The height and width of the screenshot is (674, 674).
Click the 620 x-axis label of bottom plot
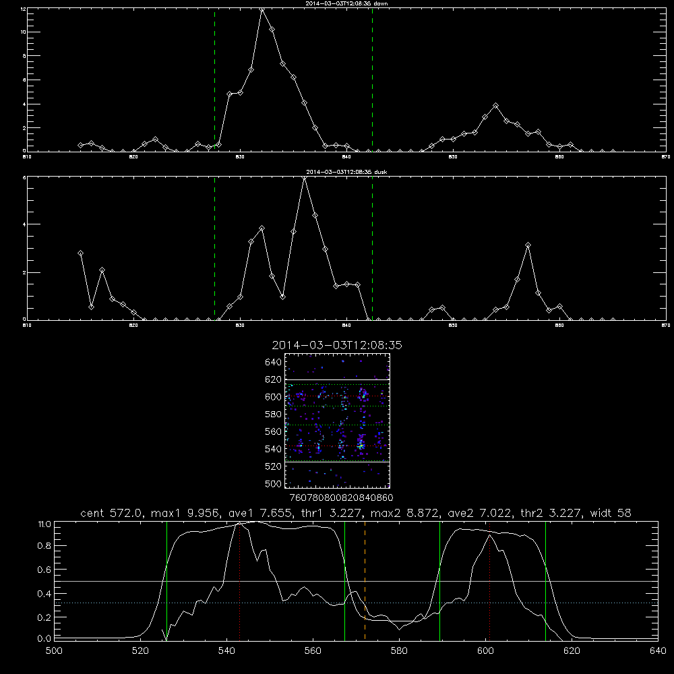[572, 651]
